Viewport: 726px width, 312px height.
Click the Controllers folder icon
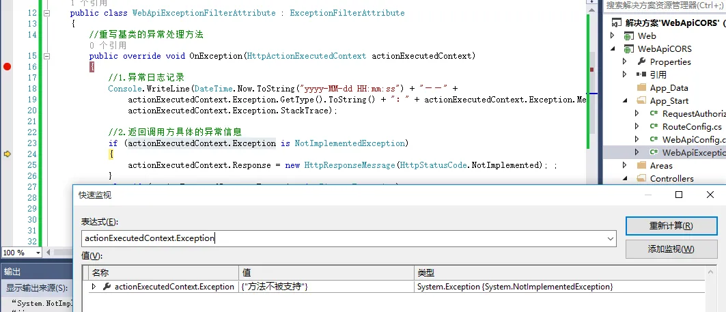click(x=641, y=179)
